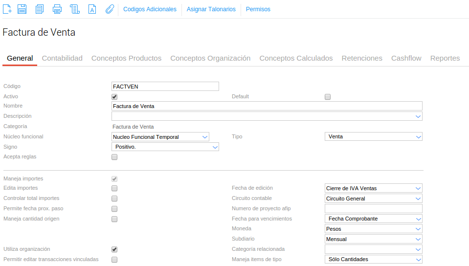Viewport: 469px width, 266px height.
Task: Click the Código input field
Action: pyautogui.click(x=165, y=87)
